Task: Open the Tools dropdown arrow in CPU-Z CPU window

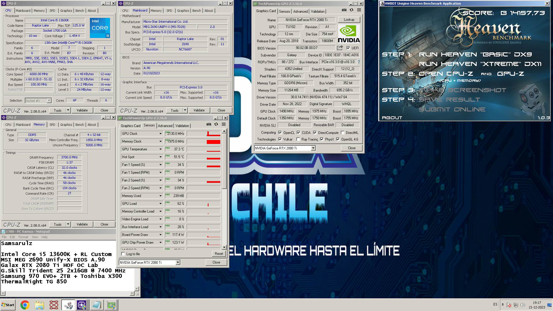Action: (x=68, y=110)
